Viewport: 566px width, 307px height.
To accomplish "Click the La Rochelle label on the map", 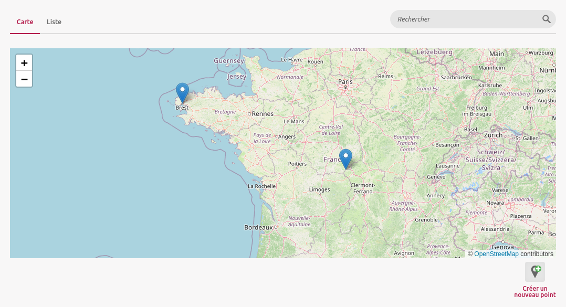I will tap(261, 186).
